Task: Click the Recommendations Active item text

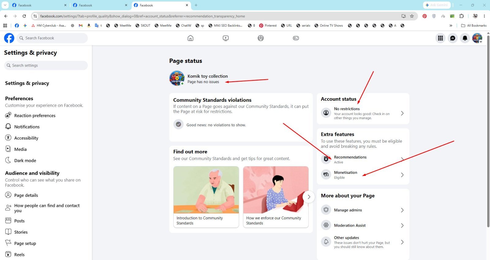Action: point(350,159)
